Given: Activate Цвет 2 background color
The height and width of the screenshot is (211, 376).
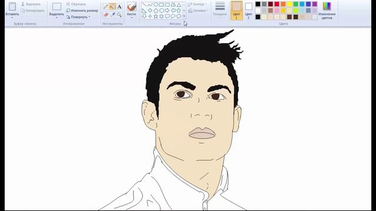Looking at the screenshot, I should point(249,11).
